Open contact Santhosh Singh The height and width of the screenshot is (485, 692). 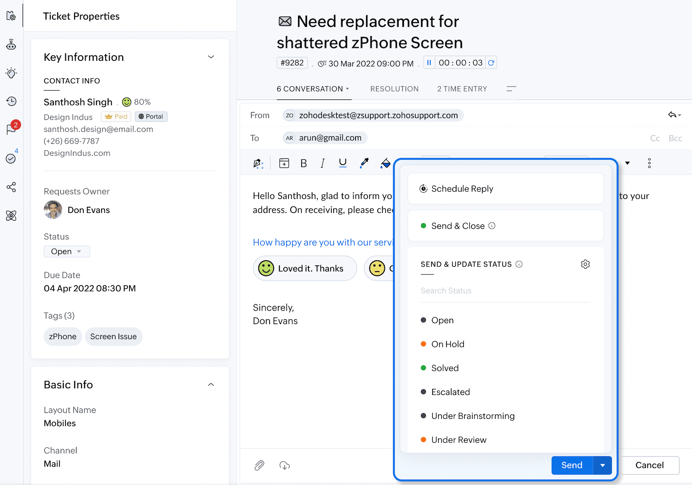tap(78, 102)
